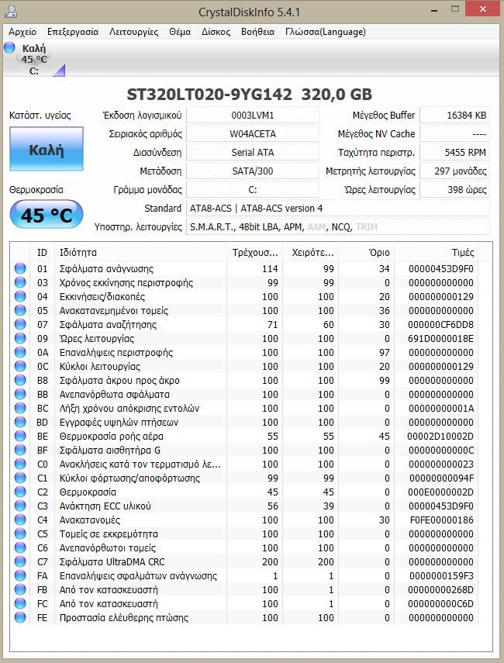Open the Βοήθεια menu
This screenshot has height=663, width=504.
coord(257,32)
